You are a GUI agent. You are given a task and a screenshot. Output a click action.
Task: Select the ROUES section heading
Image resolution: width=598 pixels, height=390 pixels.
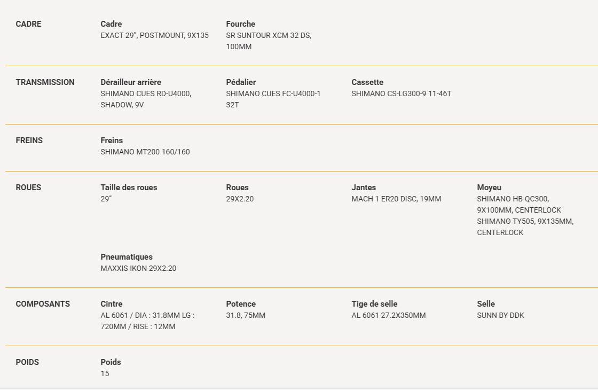coord(28,188)
